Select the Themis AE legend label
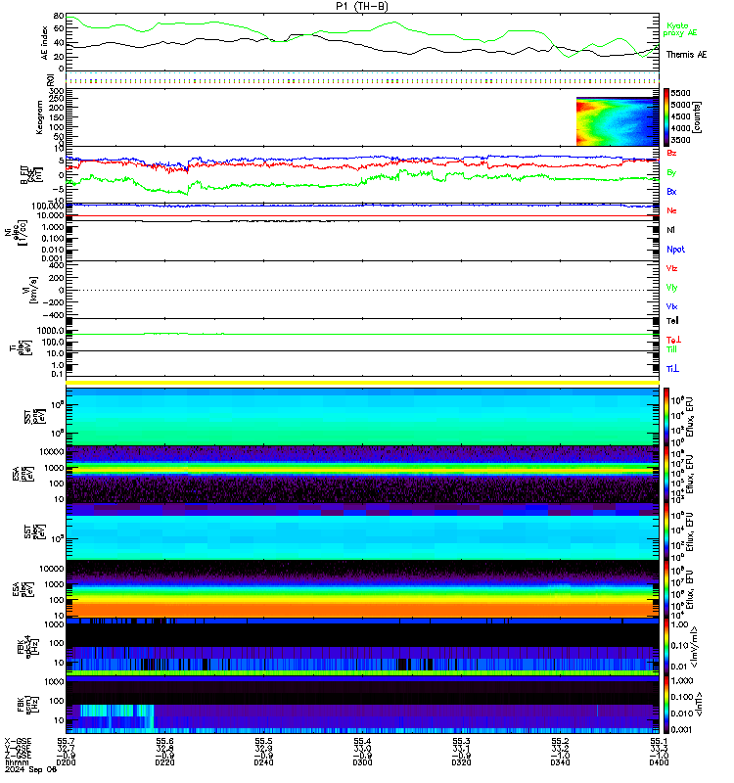This screenshot has height=783, width=734. coord(686,55)
